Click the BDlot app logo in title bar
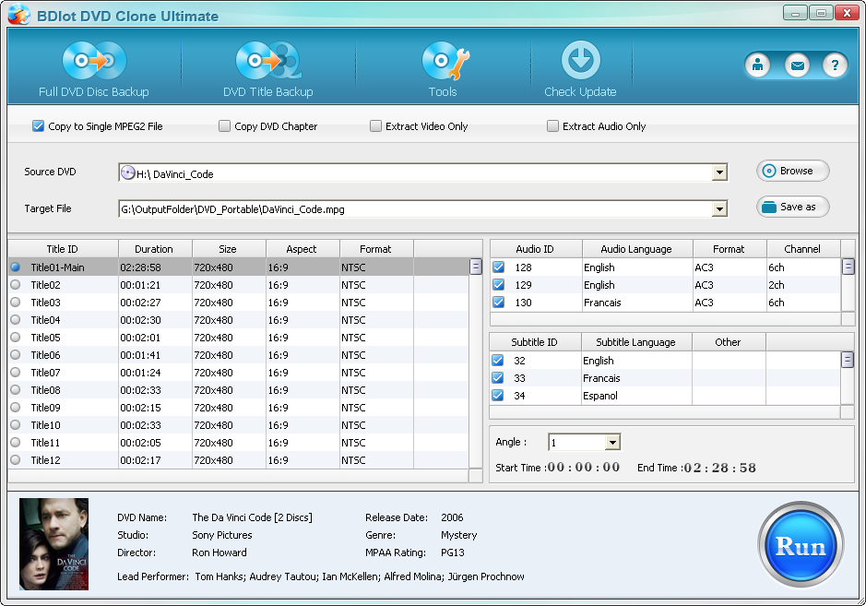The image size is (866, 606). 18,15
